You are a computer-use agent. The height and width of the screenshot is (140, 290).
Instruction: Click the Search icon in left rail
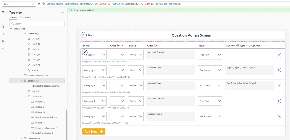[3, 41]
